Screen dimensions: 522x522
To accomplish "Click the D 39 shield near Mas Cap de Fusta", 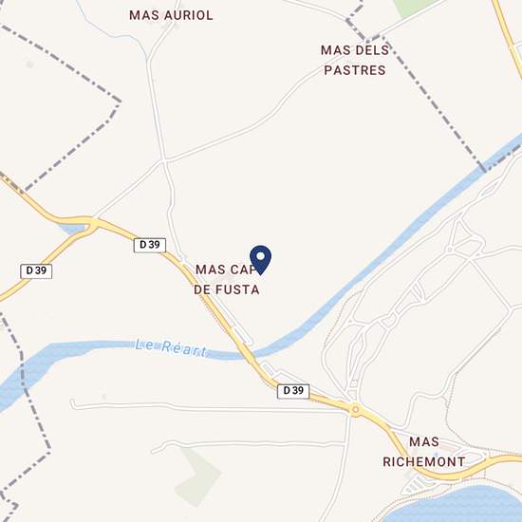I will (150, 245).
